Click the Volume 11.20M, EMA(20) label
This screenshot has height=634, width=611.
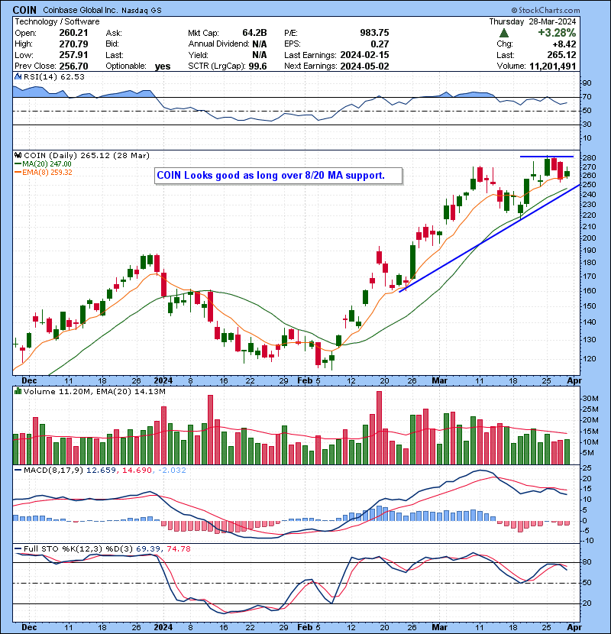pos(94,391)
